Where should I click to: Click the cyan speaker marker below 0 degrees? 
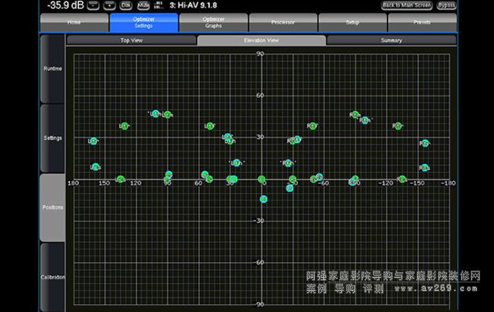click(x=264, y=199)
